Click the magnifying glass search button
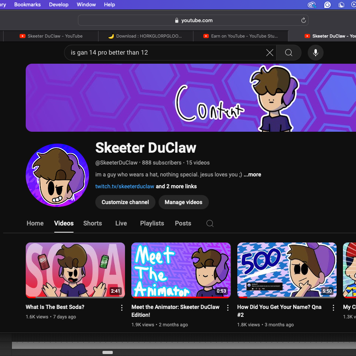356x356 pixels. coord(289,53)
